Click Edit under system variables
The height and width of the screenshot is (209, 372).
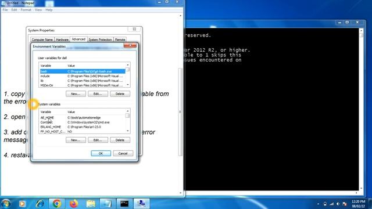point(98,140)
